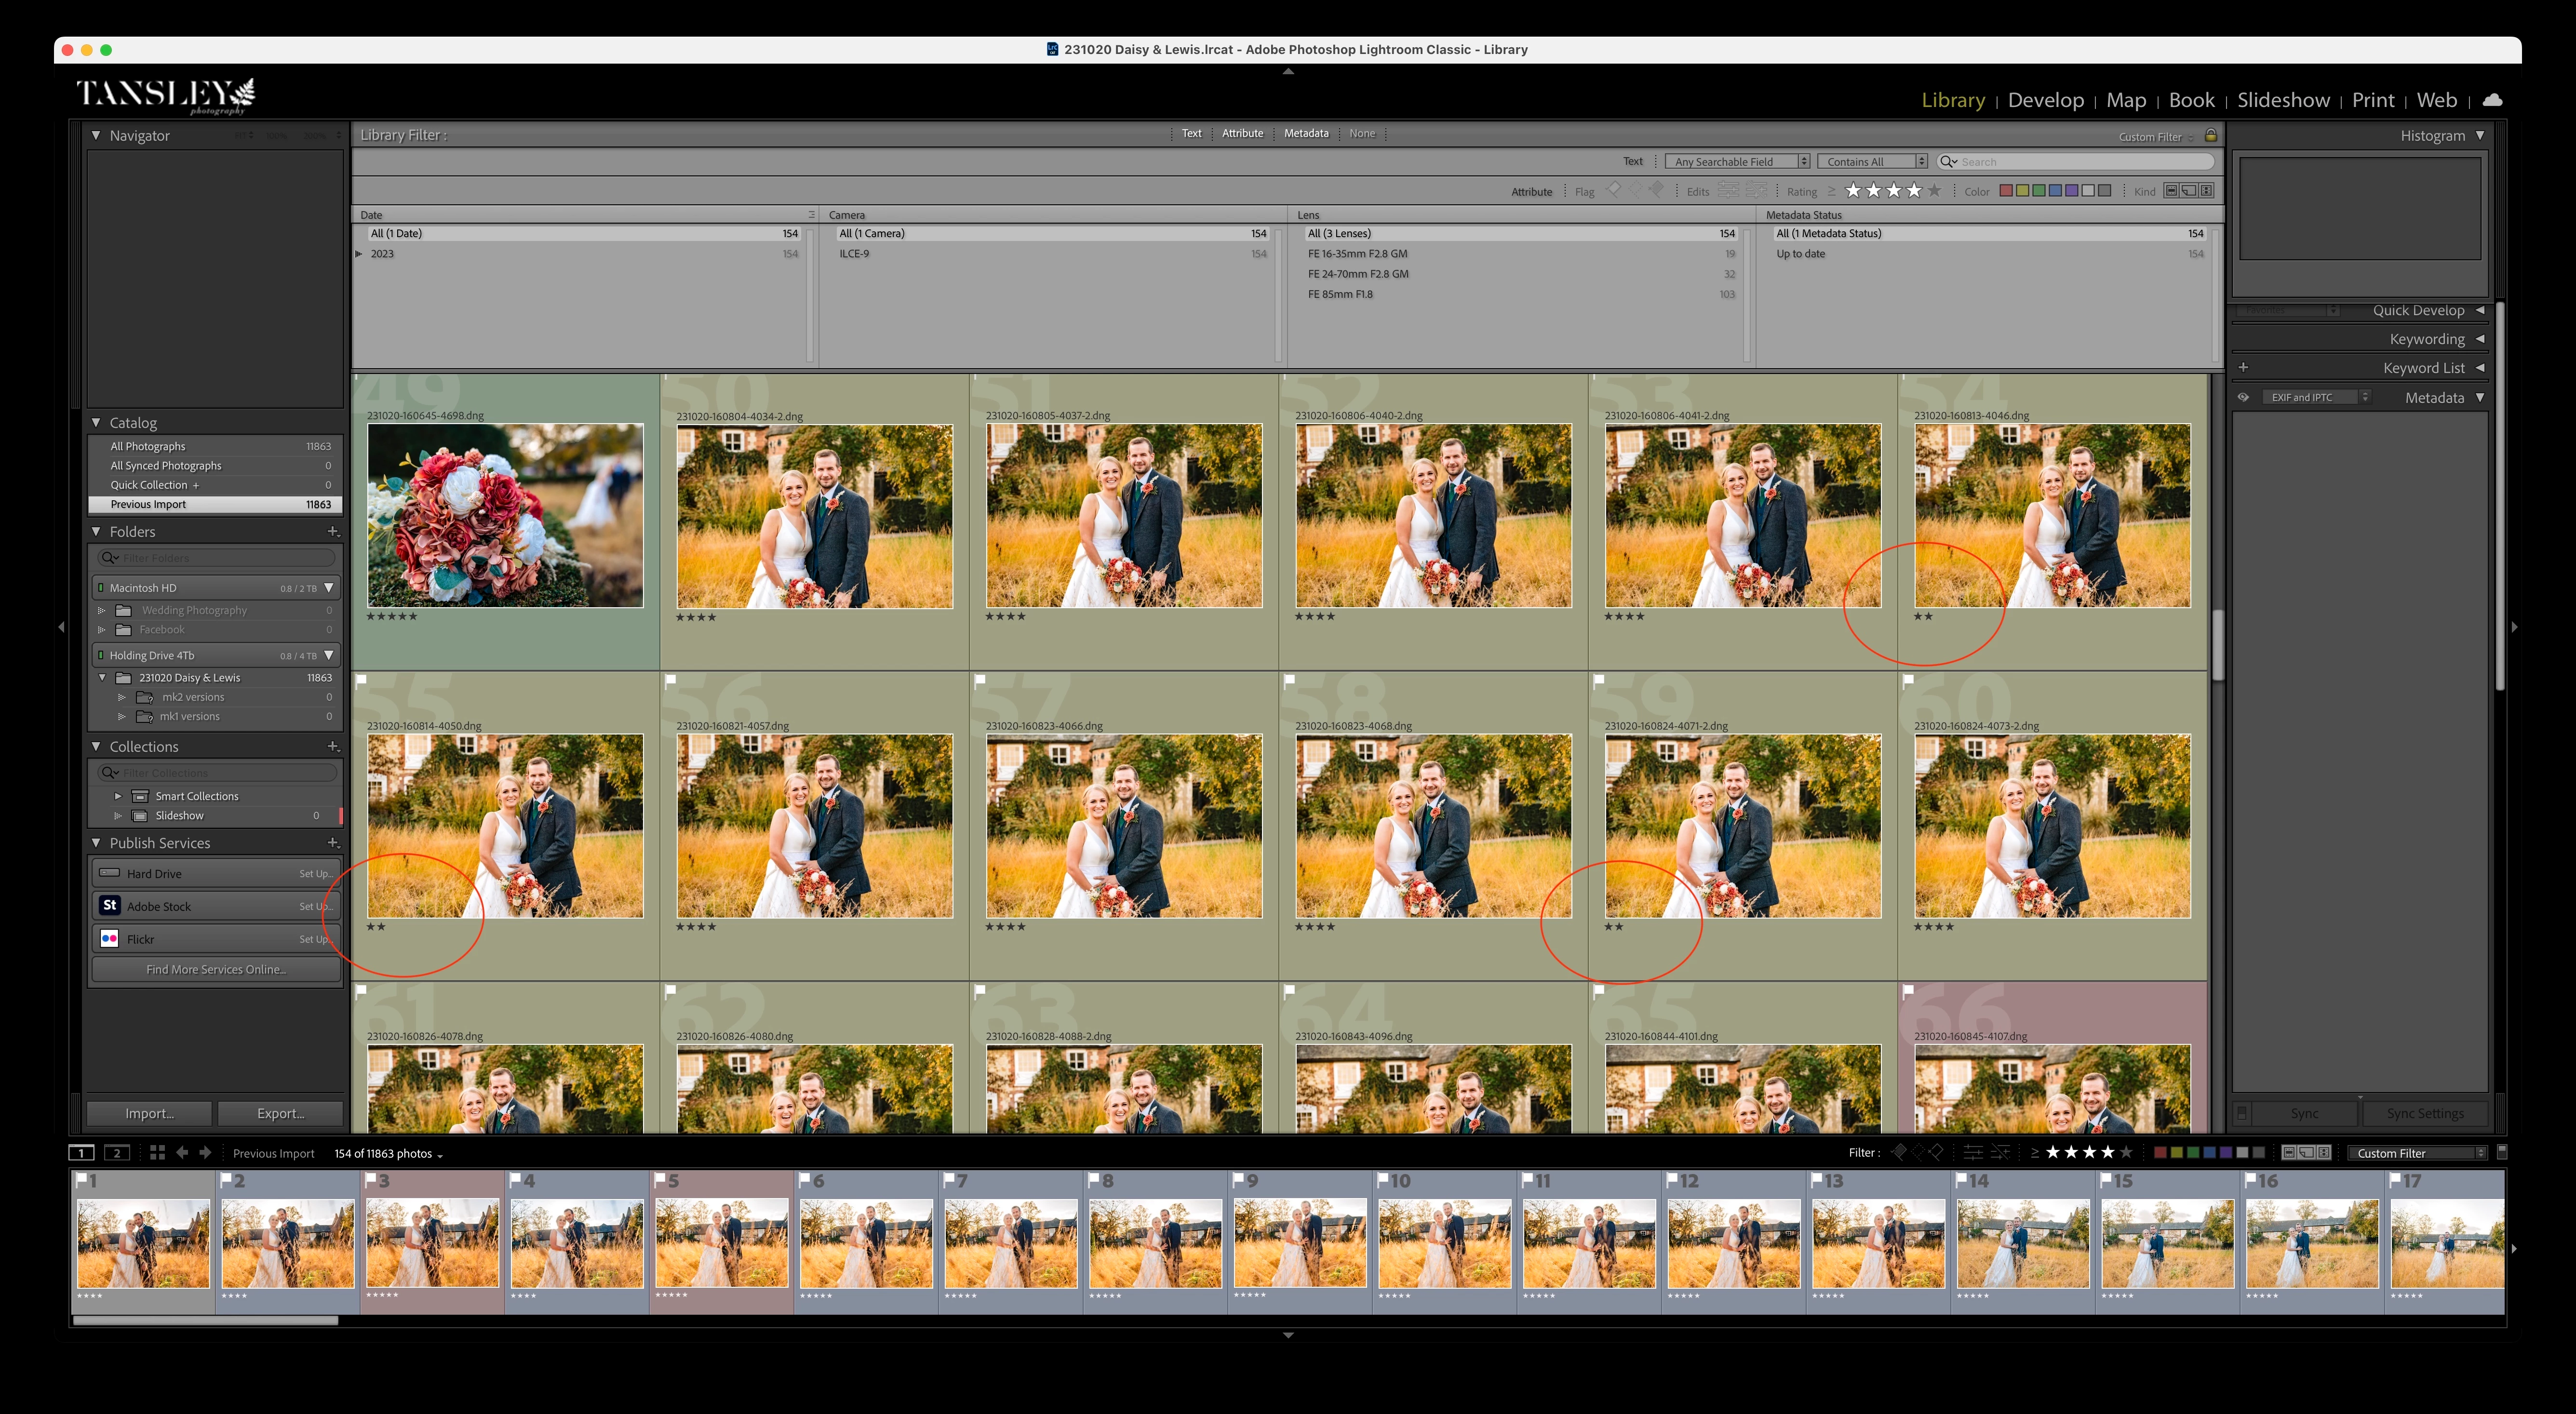The width and height of the screenshot is (2576, 1414).
Task: Click the edited photos filter icon in Attribute row
Action: tap(1727, 190)
